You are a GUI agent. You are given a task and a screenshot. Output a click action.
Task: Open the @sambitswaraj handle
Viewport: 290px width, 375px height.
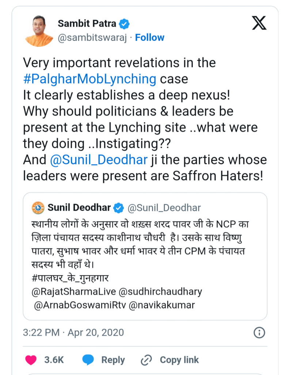click(92, 38)
